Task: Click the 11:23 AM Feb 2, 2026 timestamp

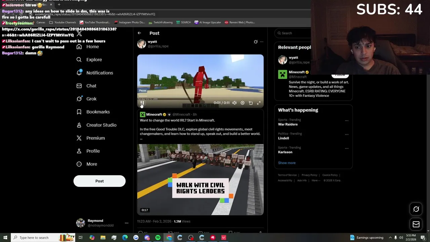Action: [x=154, y=221]
